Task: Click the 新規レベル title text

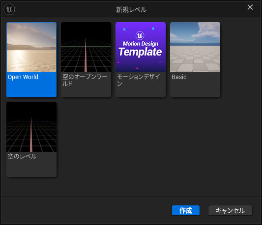Action: coord(131,10)
